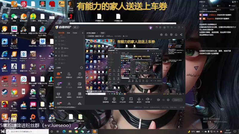Edit stream title with pencil icon

[x=103, y=36]
